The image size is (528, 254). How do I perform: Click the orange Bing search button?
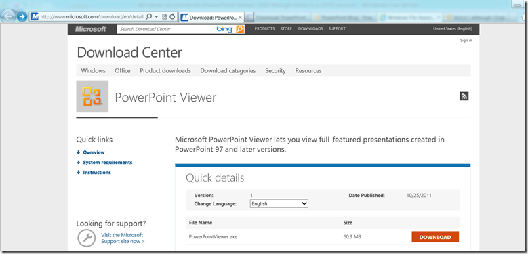coord(240,29)
